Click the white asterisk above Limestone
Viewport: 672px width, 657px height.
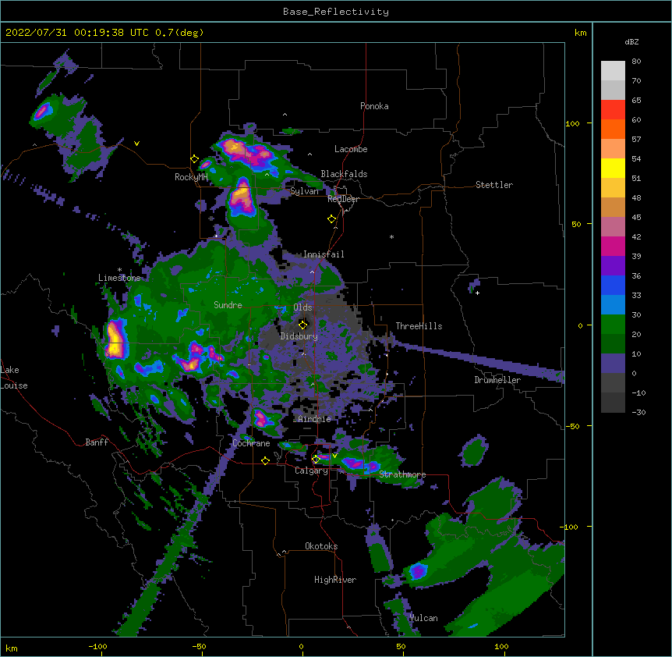point(119,270)
